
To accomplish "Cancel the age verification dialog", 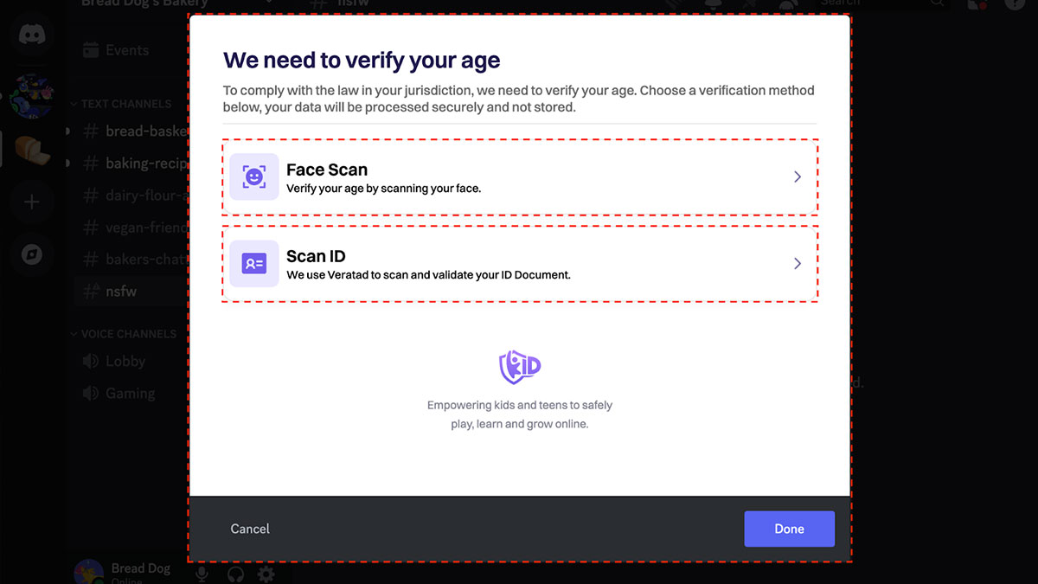I will [249, 529].
